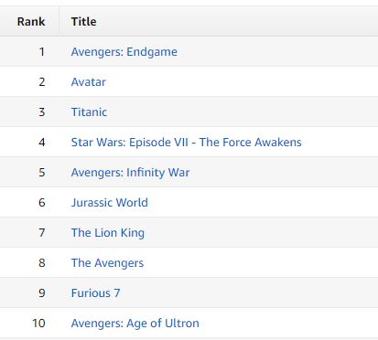Click The Lion King title link
378x340 pixels.
[108, 233]
